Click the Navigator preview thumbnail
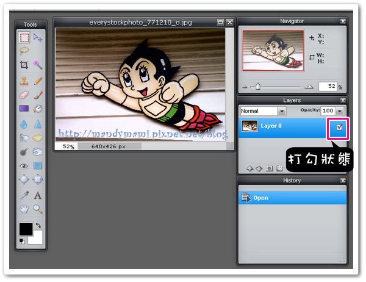Viewport: 366px width, 282px height. click(273, 51)
